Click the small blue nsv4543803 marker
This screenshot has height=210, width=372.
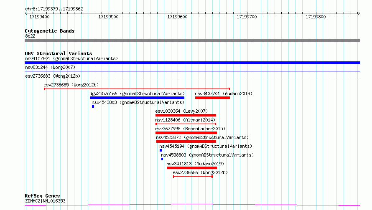(93, 106)
